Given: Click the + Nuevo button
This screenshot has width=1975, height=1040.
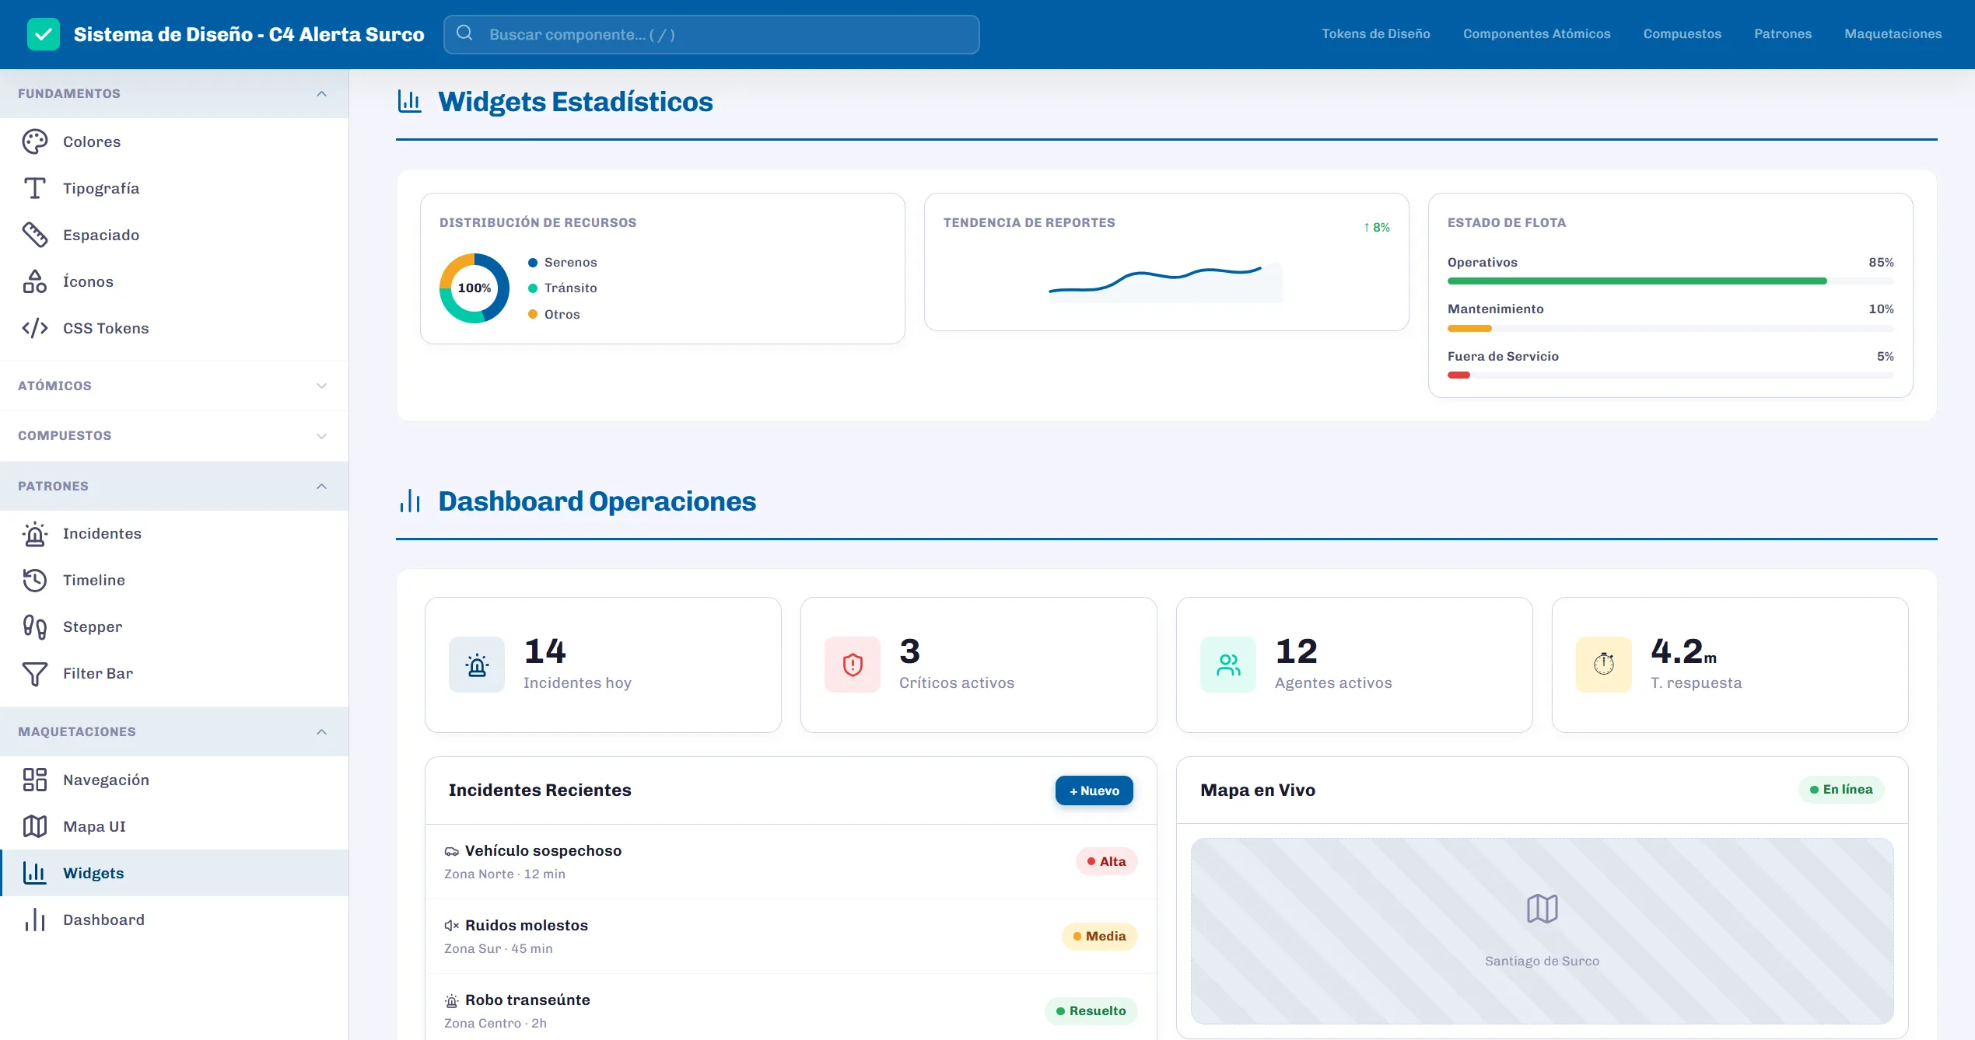Looking at the screenshot, I should tap(1094, 790).
